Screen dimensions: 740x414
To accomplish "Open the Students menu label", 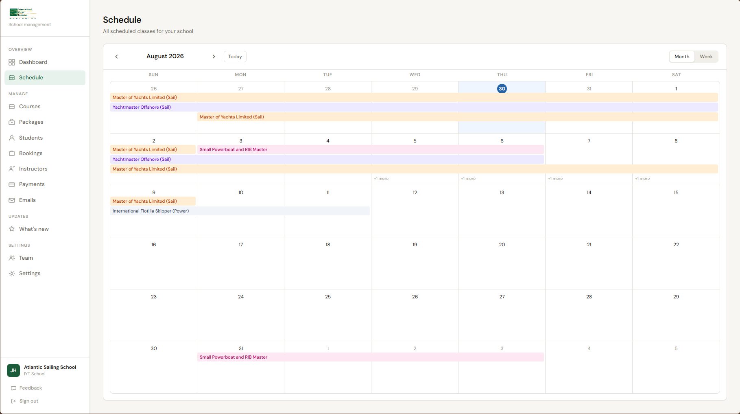I will pyautogui.click(x=31, y=138).
